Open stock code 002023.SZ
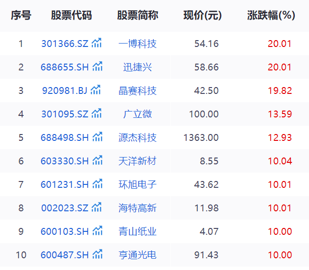Viewport: 309px width, 270px height. point(65,208)
